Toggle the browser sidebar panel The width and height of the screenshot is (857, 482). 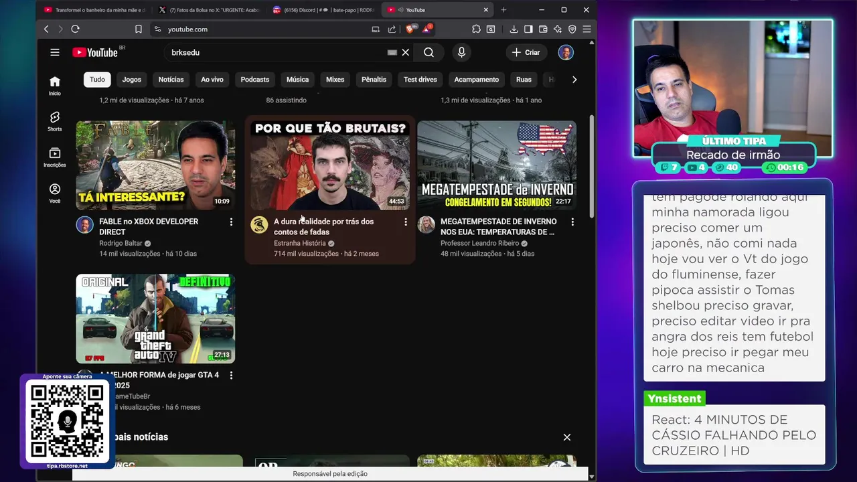528,29
